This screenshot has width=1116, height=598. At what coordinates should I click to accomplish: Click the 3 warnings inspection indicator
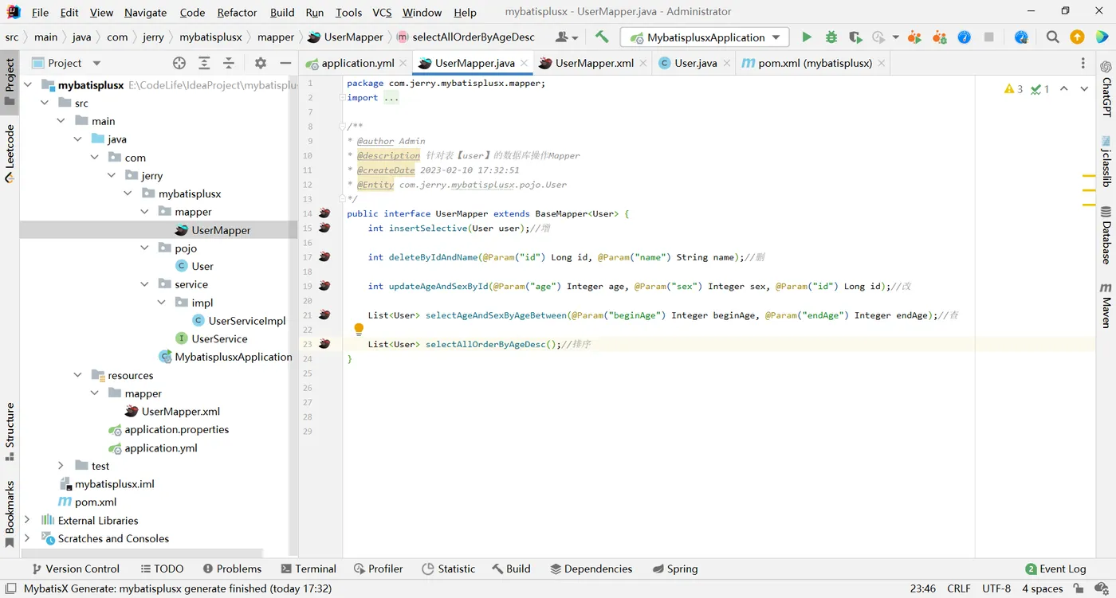[x=1014, y=89]
